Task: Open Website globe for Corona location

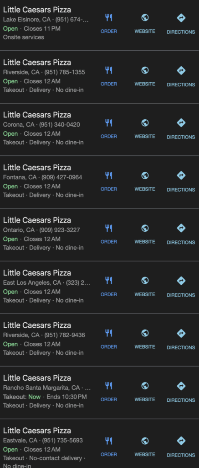Action: click(x=145, y=123)
